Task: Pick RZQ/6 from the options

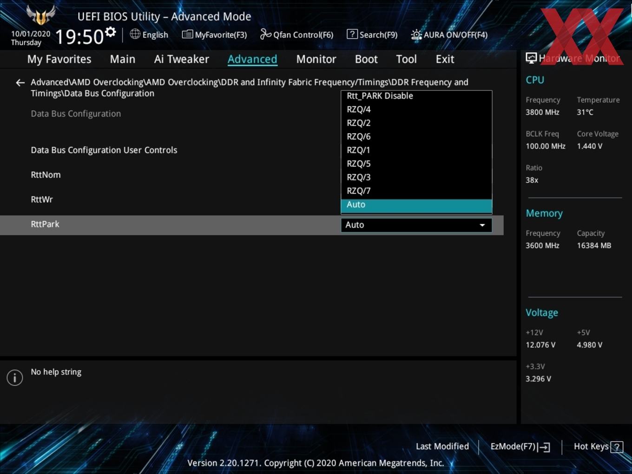Action: click(x=416, y=136)
